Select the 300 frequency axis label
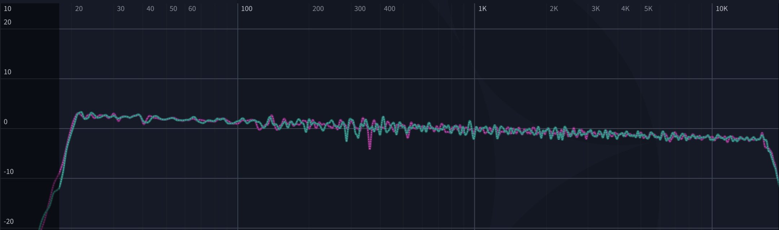The width and height of the screenshot is (779, 230). click(x=360, y=9)
